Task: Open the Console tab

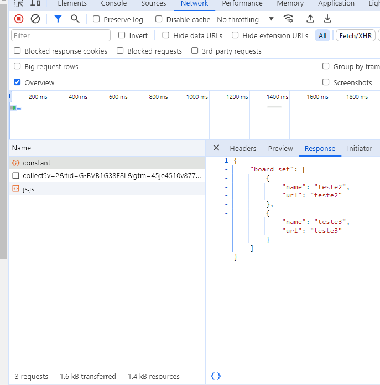Action: 114,3
